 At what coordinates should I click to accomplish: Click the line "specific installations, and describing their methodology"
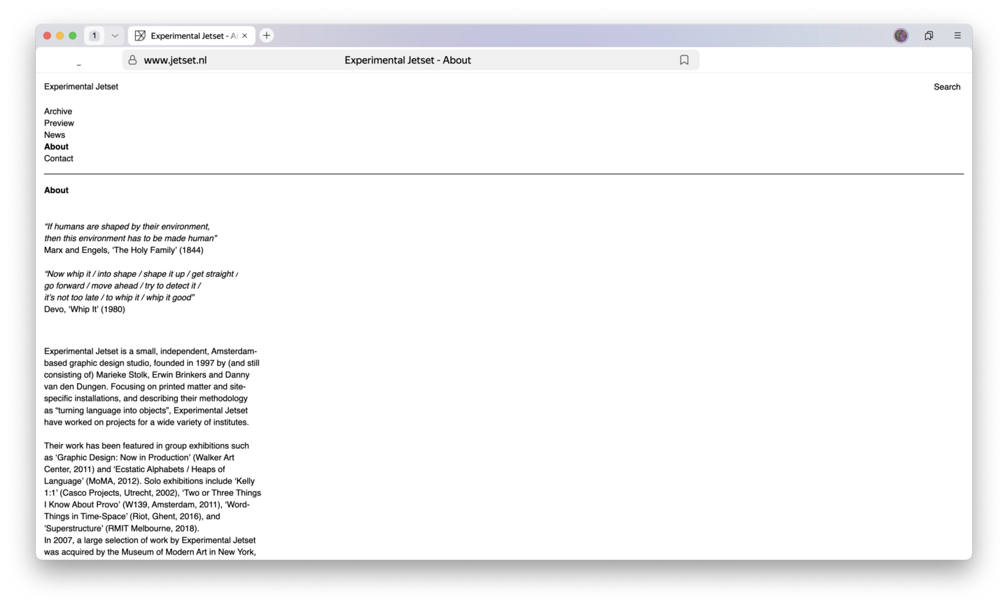146,399
